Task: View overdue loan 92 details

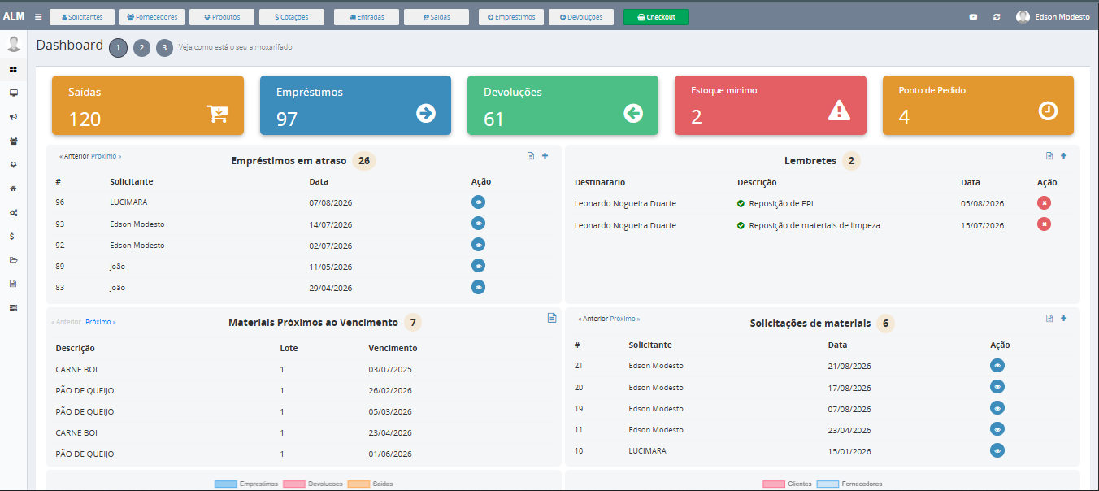Action: click(x=479, y=244)
